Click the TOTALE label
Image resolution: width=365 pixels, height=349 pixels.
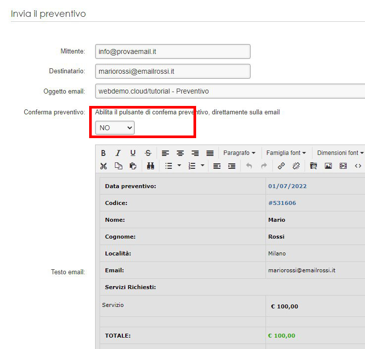(x=118, y=336)
